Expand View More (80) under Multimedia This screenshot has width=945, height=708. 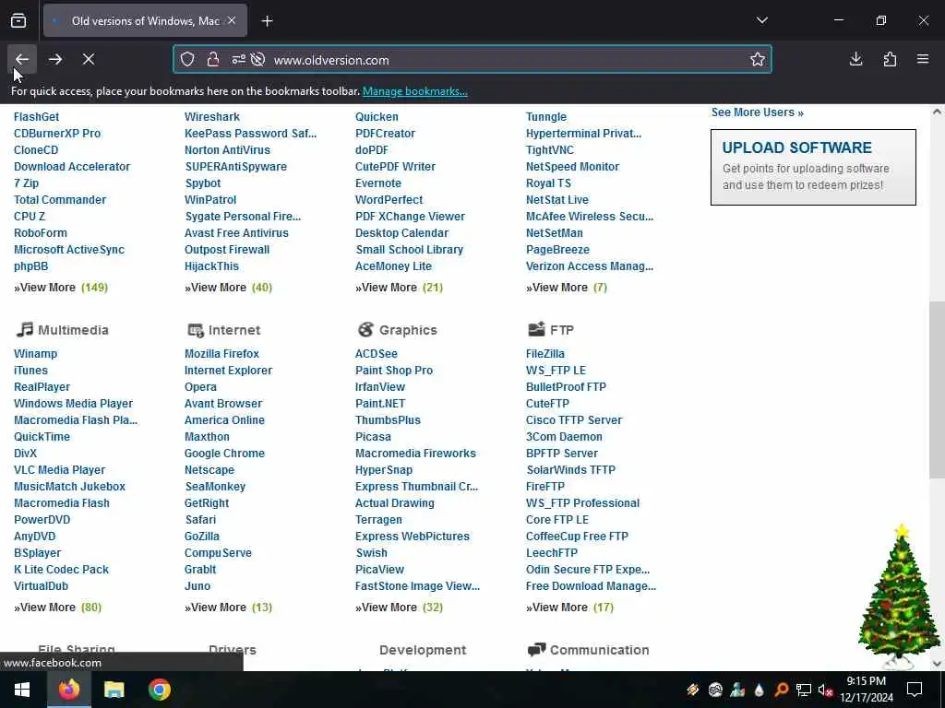click(57, 608)
